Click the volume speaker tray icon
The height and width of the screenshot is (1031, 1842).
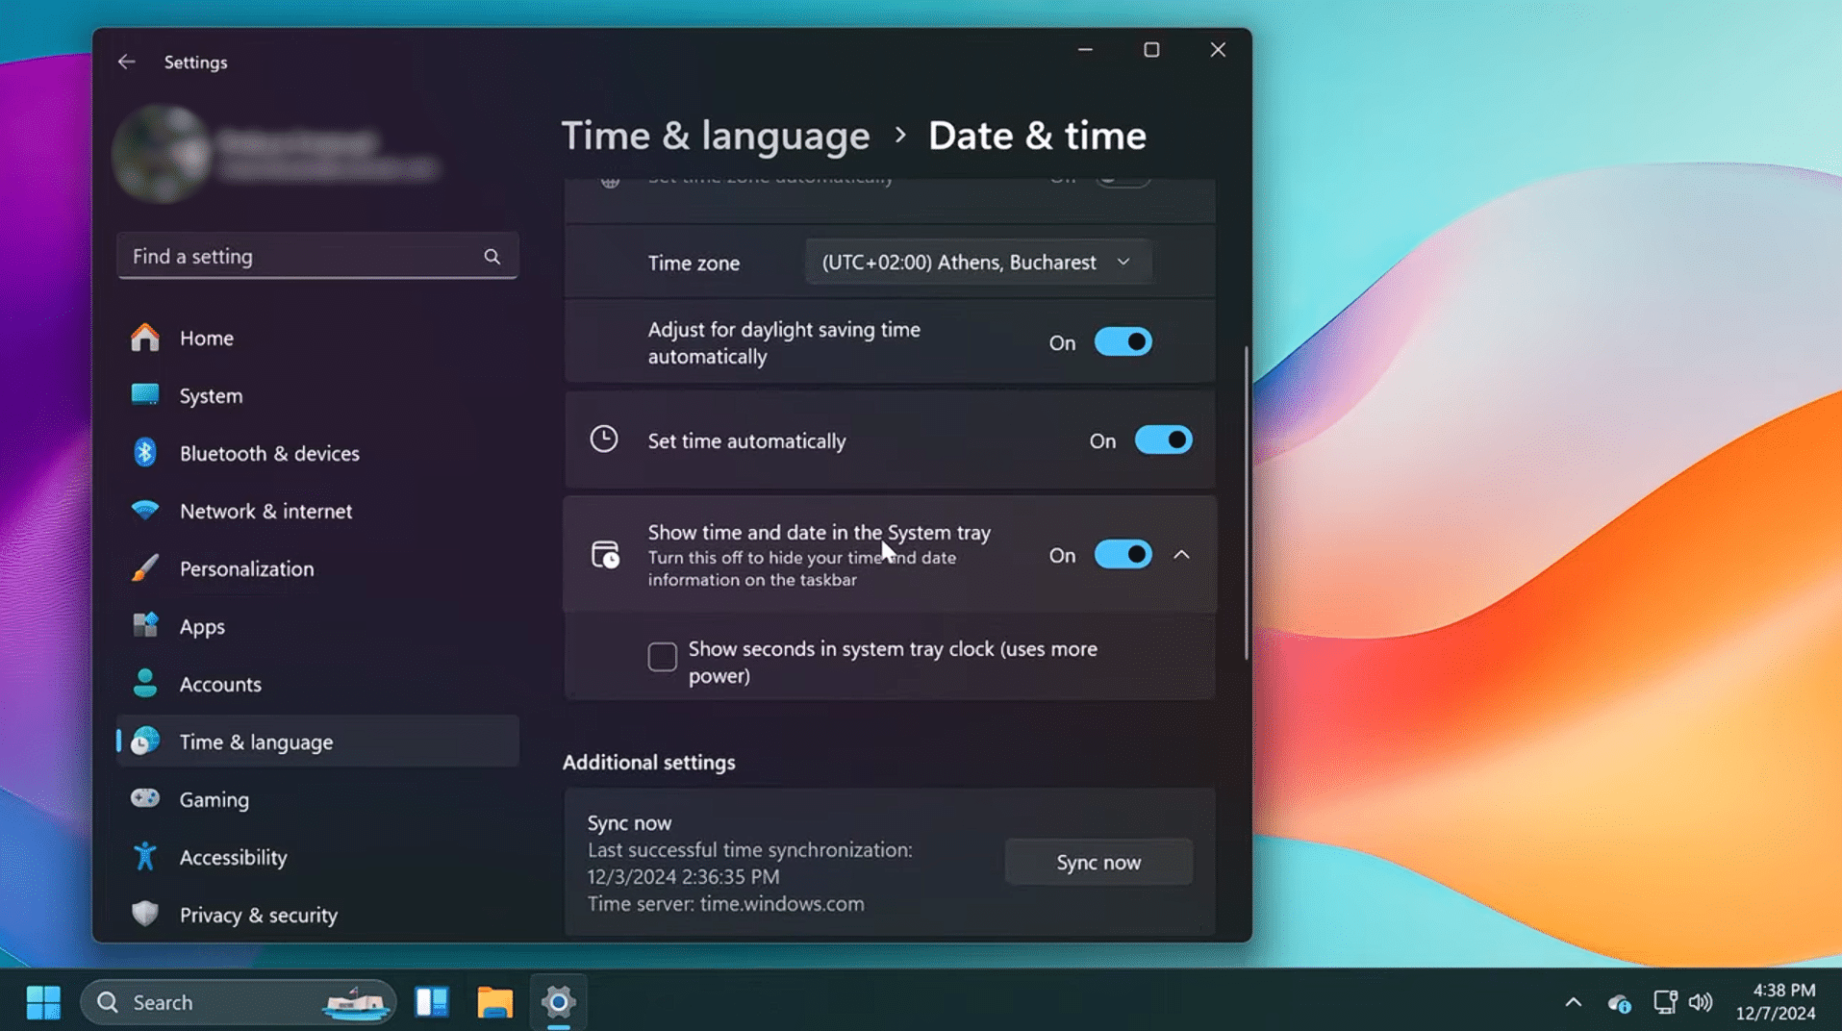pos(1701,1002)
